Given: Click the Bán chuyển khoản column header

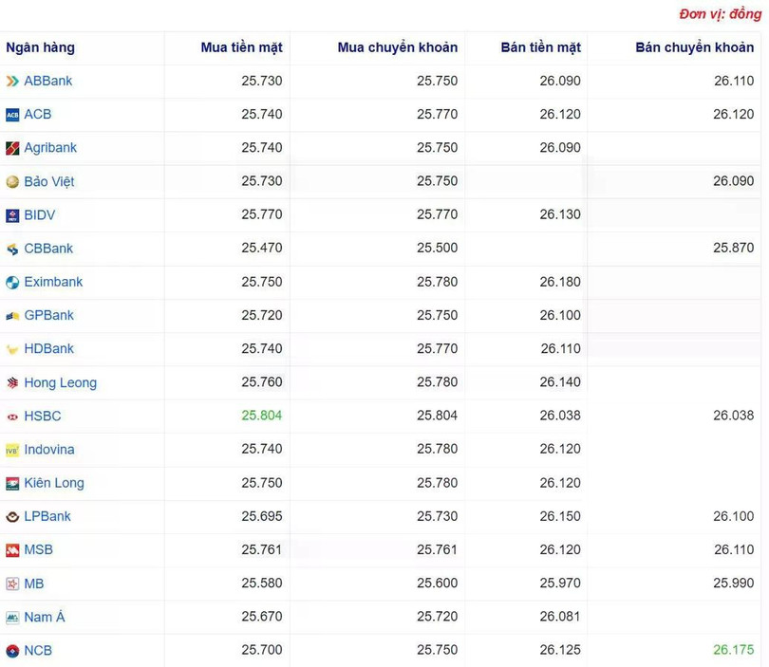Looking at the screenshot, I should tap(694, 47).
